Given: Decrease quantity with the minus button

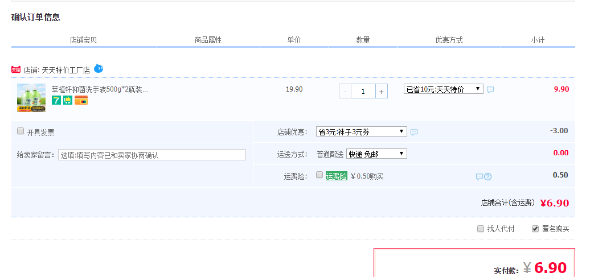Looking at the screenshot, I should tap(345, 92).
